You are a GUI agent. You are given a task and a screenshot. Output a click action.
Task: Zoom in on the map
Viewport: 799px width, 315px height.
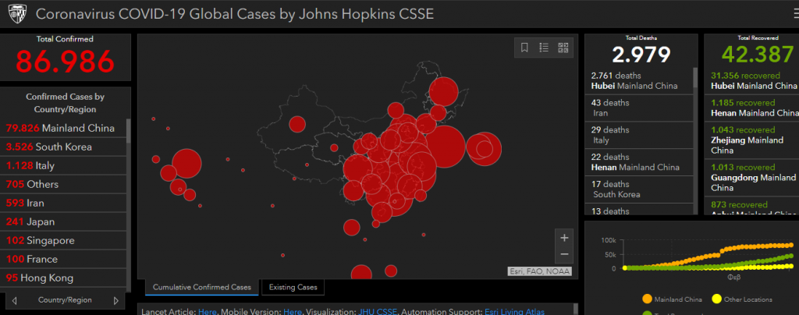click(x=564, y=237)
